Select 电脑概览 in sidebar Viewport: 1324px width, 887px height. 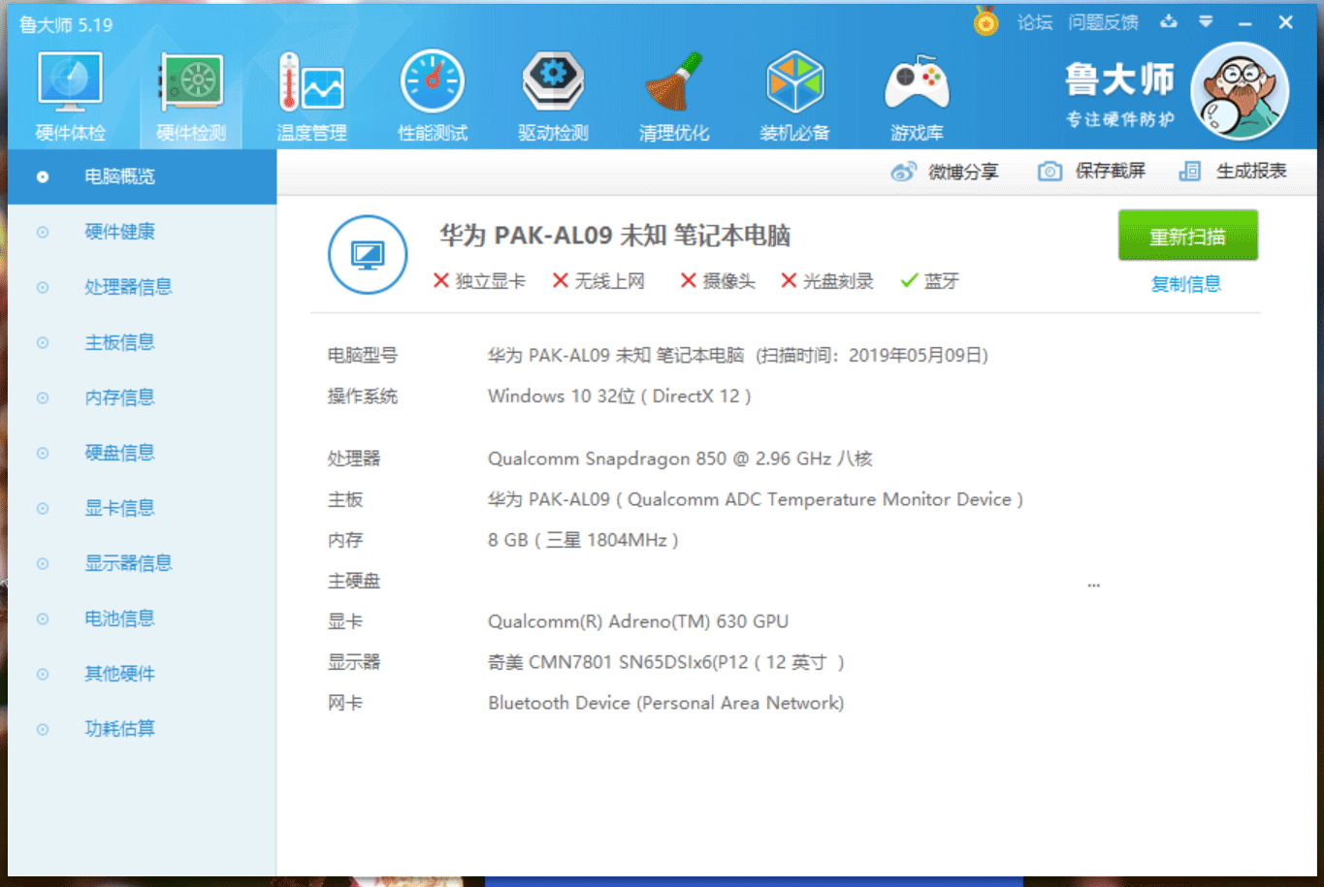(142, 176)
